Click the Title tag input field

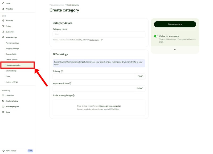[99, 76]
